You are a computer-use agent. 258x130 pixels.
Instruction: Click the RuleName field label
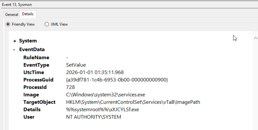coord(36,57)
